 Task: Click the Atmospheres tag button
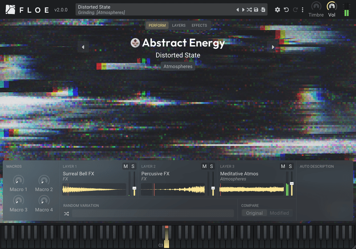(178, 66)
